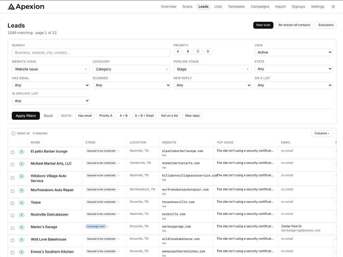This screenshot has width=343, height=257.
Task: Go to the Overview tab
Action: (x=169, y=7)
